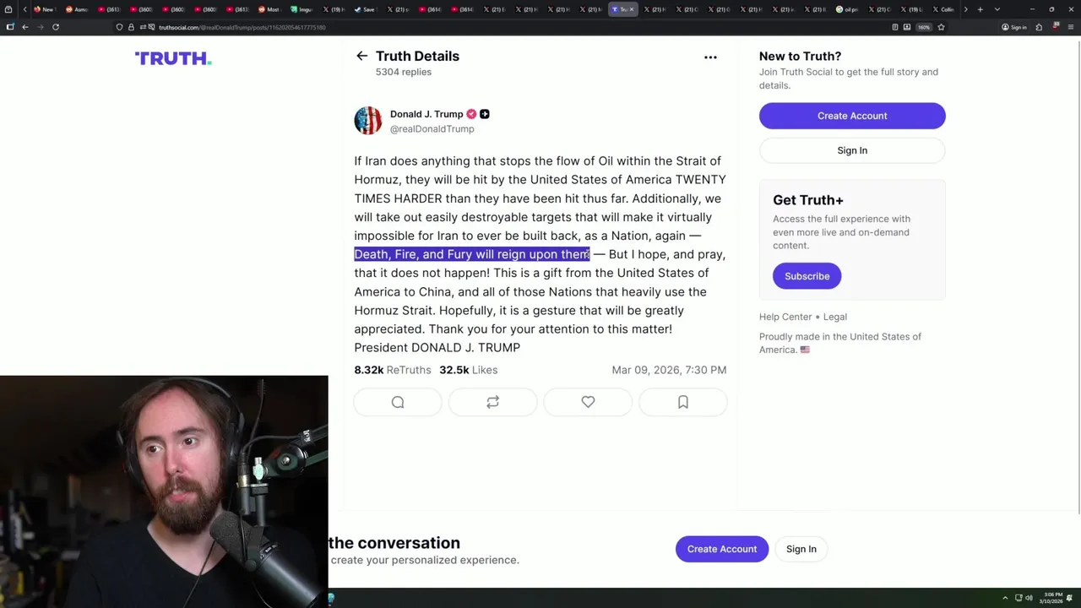This screenshot has width=1081, height=608.
Task: Switch to the Imgur tab
Action: (x=301, y=9)
